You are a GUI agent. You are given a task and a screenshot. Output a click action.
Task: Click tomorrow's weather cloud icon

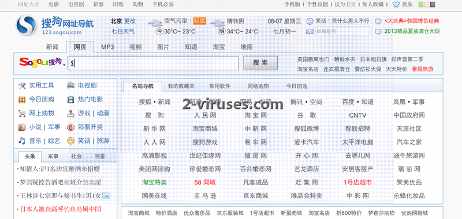(x=217, y=22)
